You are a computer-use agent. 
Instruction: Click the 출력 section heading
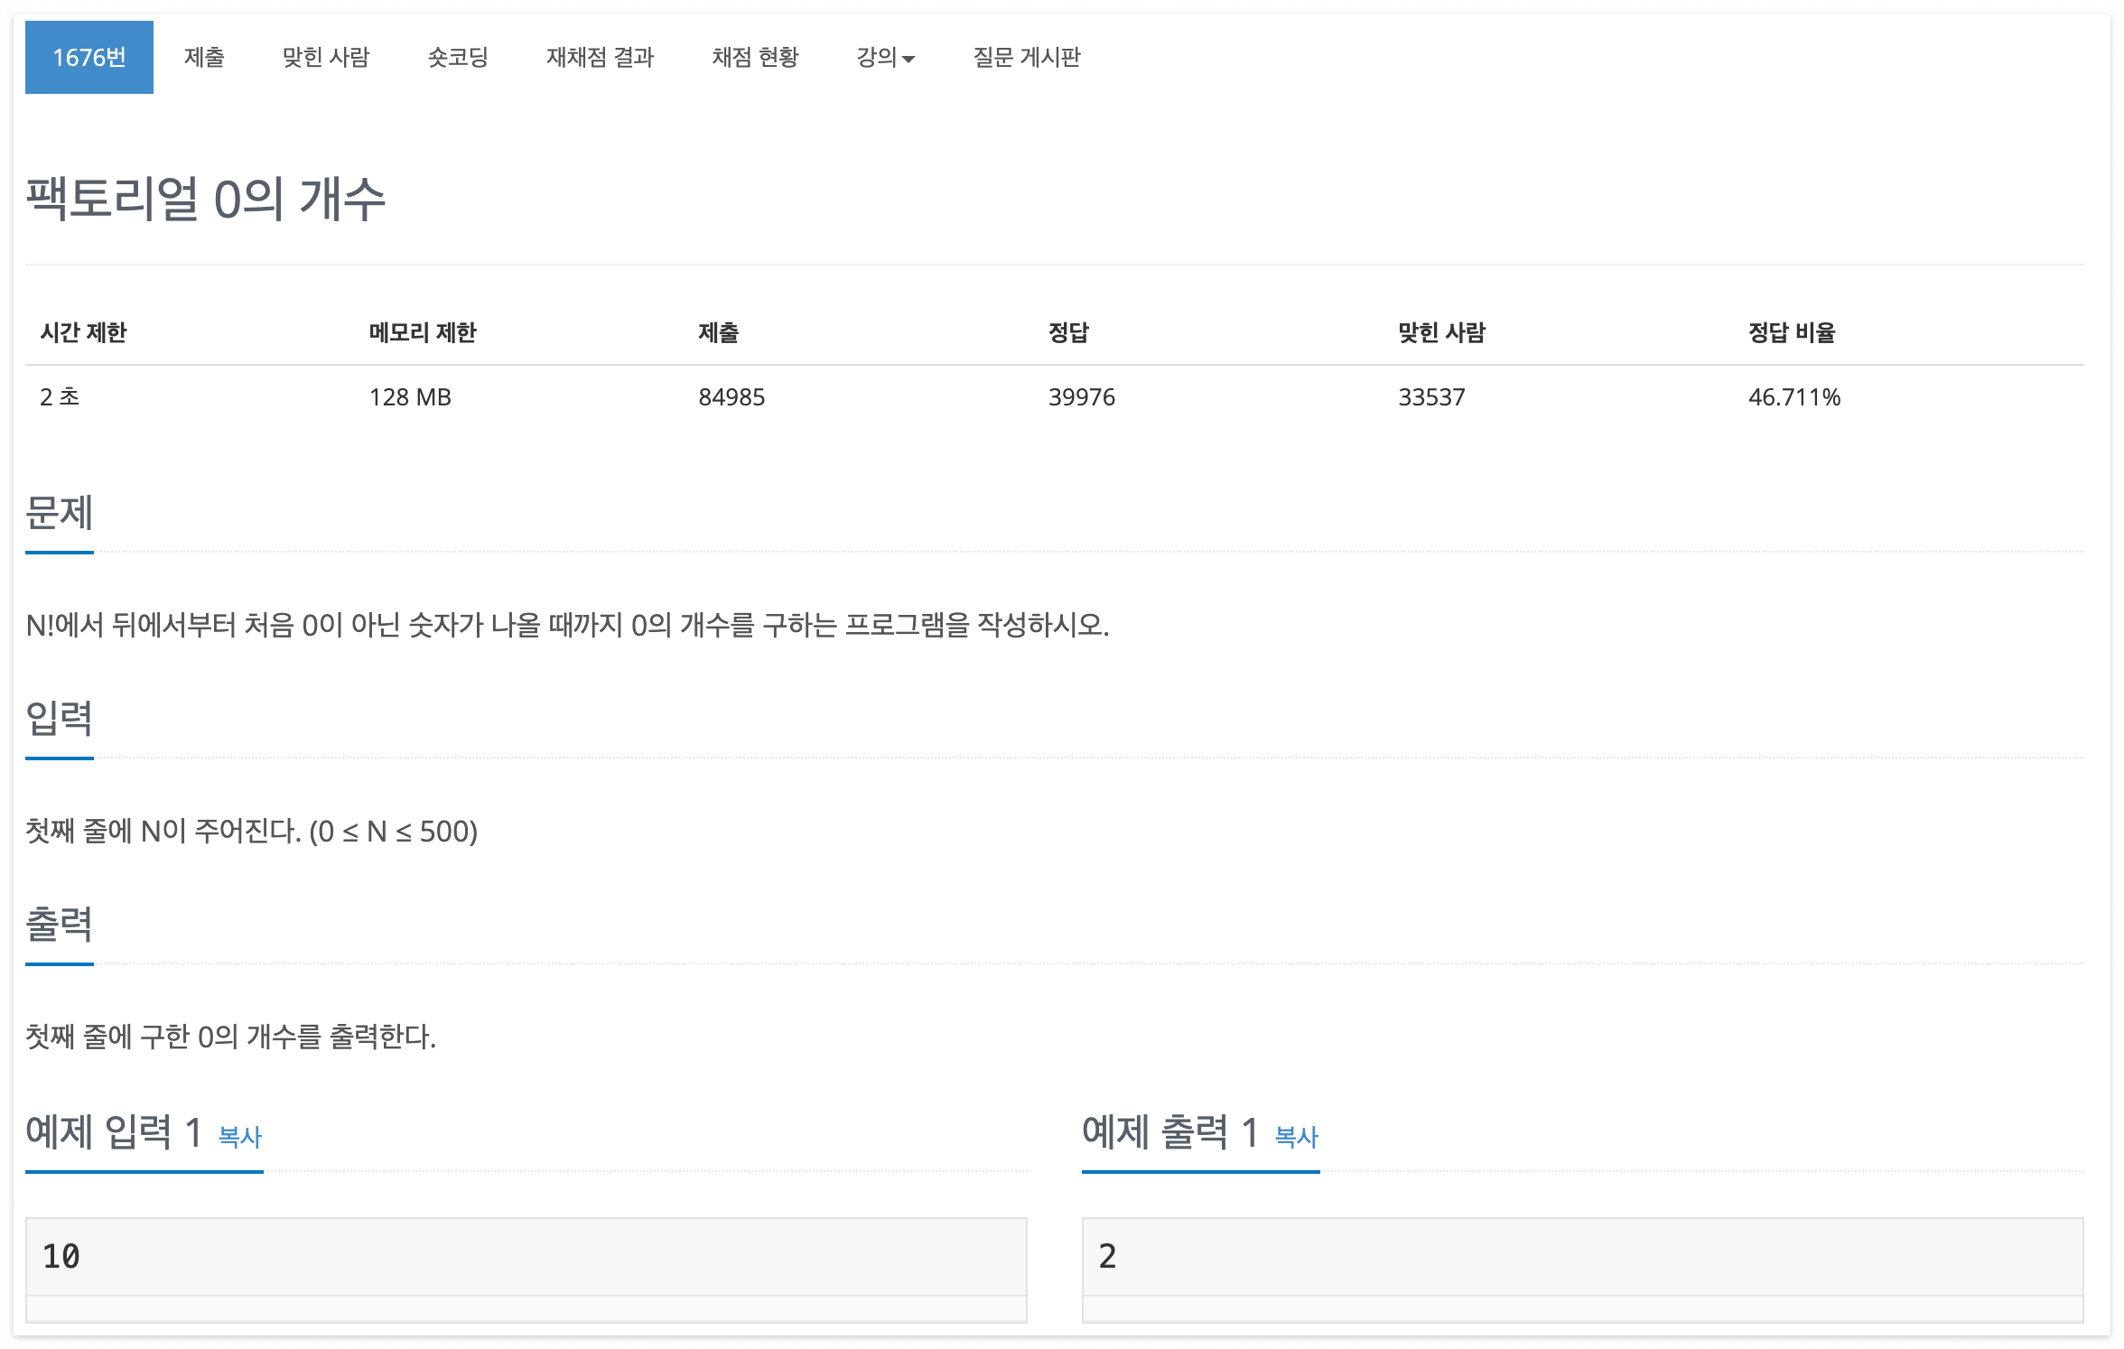tap(60, 926)
